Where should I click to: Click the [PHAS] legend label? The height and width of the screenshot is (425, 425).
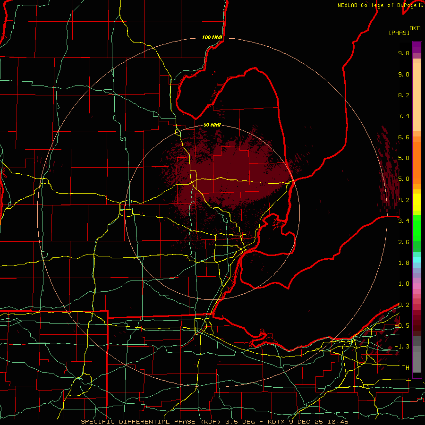(x=399, y=33)
